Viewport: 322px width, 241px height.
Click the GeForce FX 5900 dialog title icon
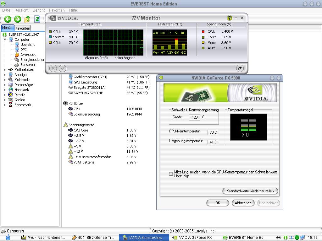coord(160,78)
